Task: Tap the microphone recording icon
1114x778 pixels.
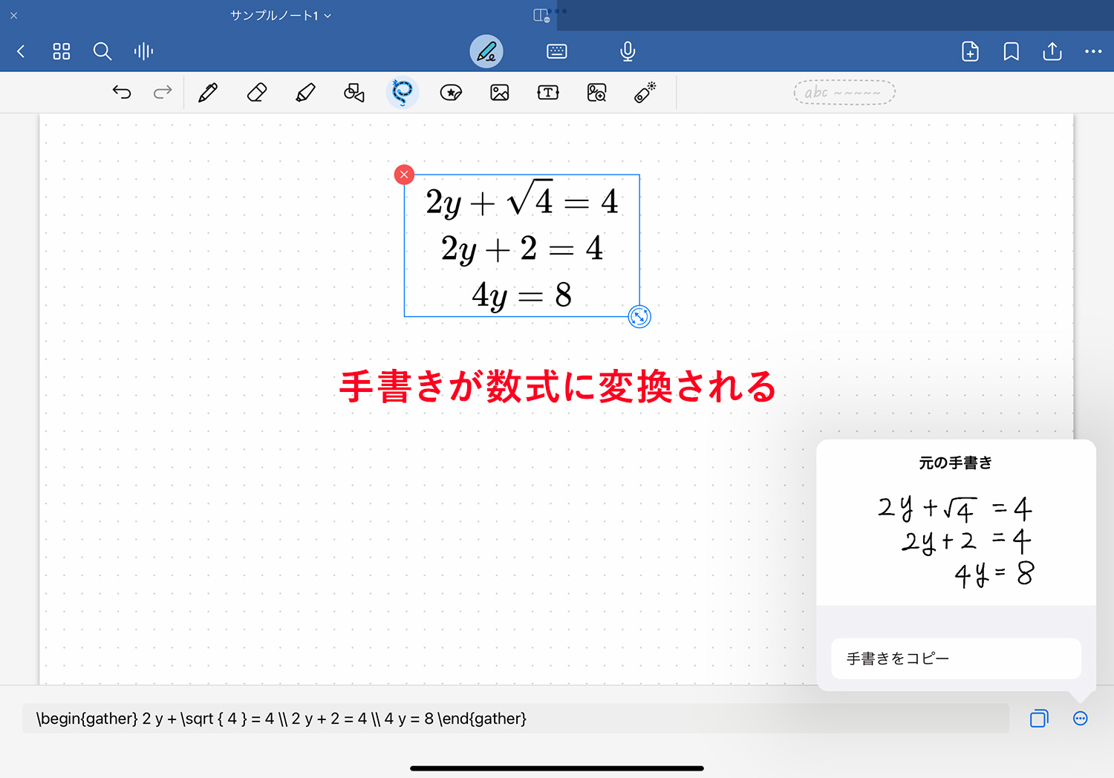Action: (x=628, y=51)
